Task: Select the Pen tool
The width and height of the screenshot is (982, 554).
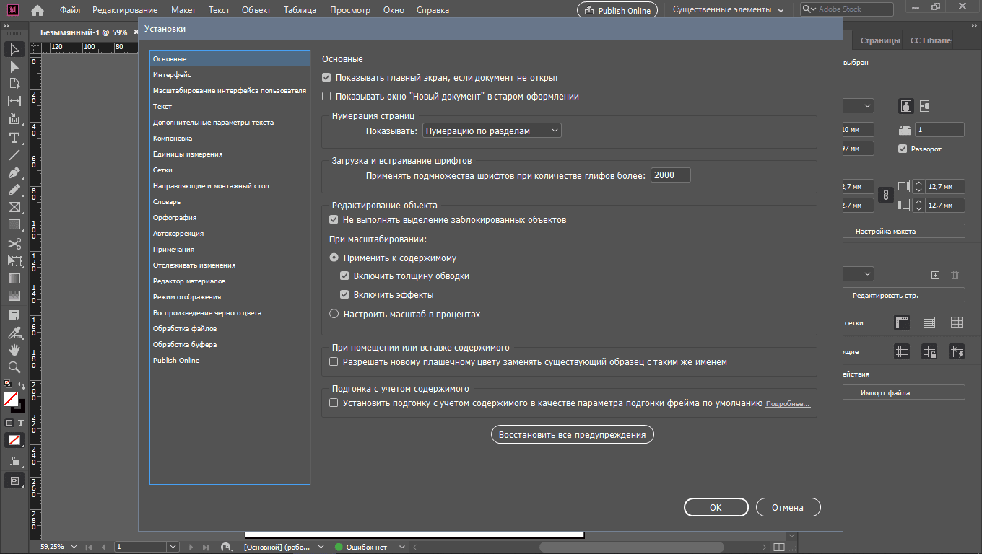Action: coord(14,173)
